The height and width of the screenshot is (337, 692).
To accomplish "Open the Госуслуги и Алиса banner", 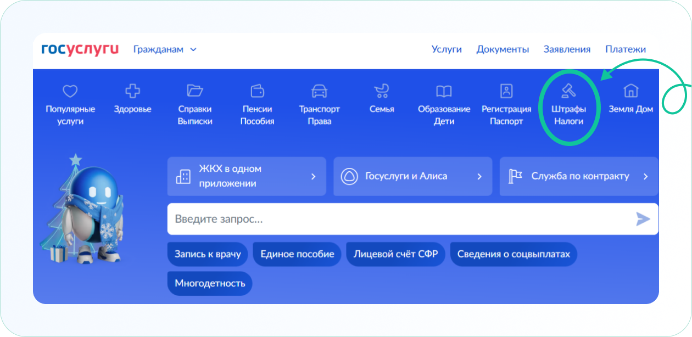I will 413,176.
